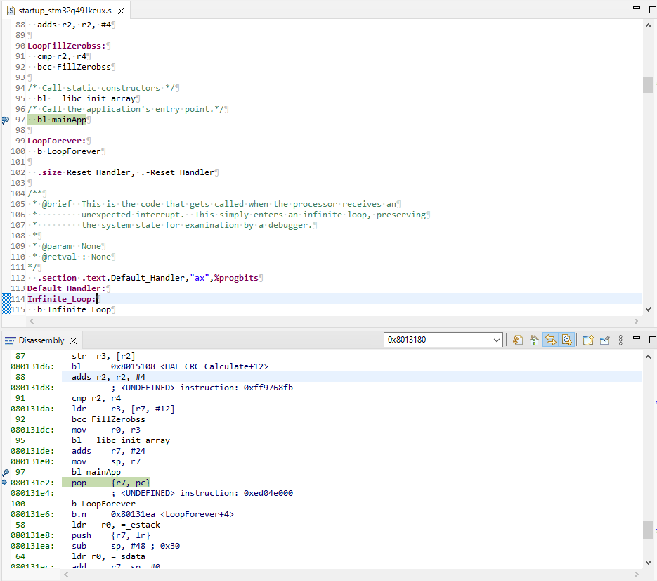Click the "ldr r3, [r7, #12]" instruction
Screen dimensions: 657x581
pos(123,409)
